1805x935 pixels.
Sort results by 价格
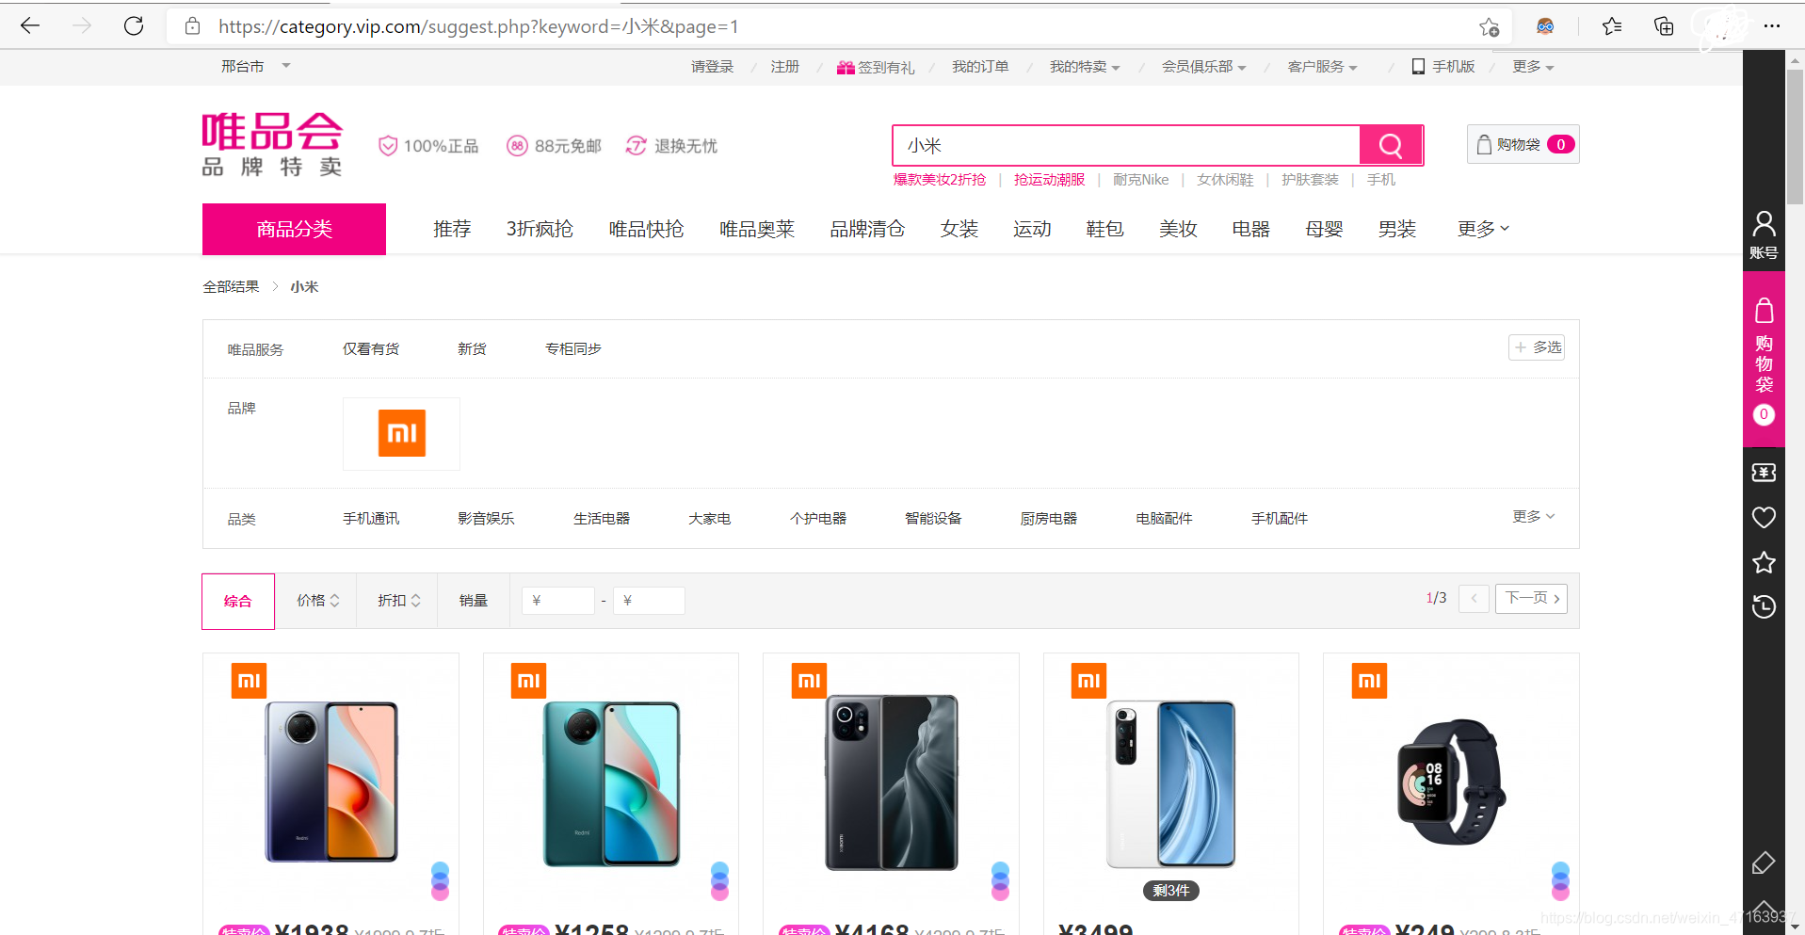[x=316, y=601]
